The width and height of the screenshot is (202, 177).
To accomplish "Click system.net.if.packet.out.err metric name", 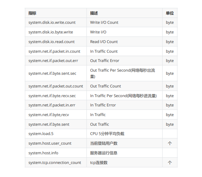I will pos(53,61).
